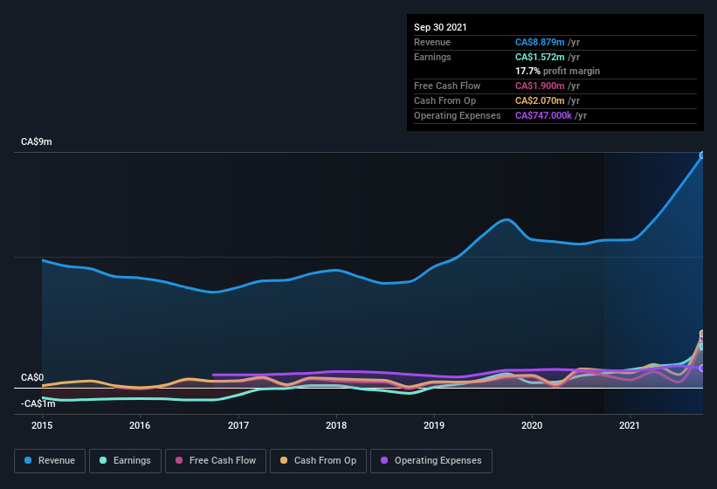
Task: Click the 2016 x-axis label
Action: click(140, 425)
